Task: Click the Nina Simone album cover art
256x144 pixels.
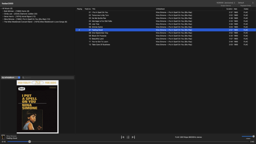Action: point(37,107)
